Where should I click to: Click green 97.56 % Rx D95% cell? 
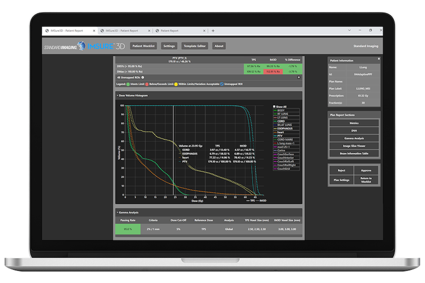[254, 66]
